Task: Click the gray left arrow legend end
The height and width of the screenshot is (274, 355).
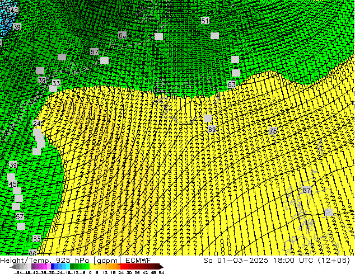Action: tap(13, 267)
